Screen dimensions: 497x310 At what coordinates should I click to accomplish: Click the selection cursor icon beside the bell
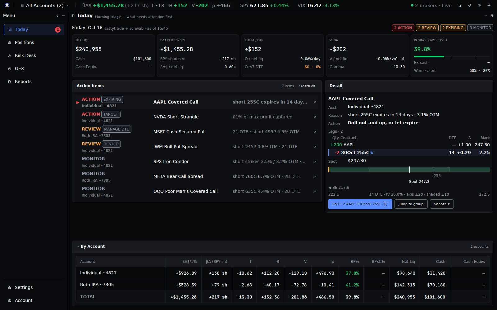point(460,5)
